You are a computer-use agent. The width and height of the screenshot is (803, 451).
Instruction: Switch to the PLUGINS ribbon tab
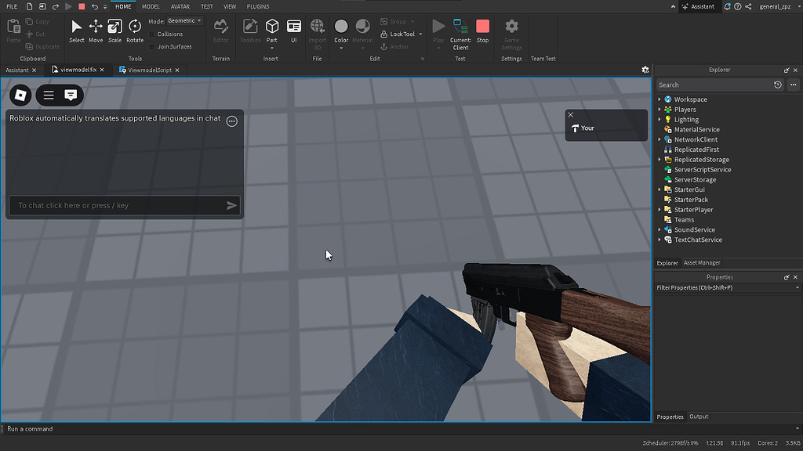click(258, 6)
